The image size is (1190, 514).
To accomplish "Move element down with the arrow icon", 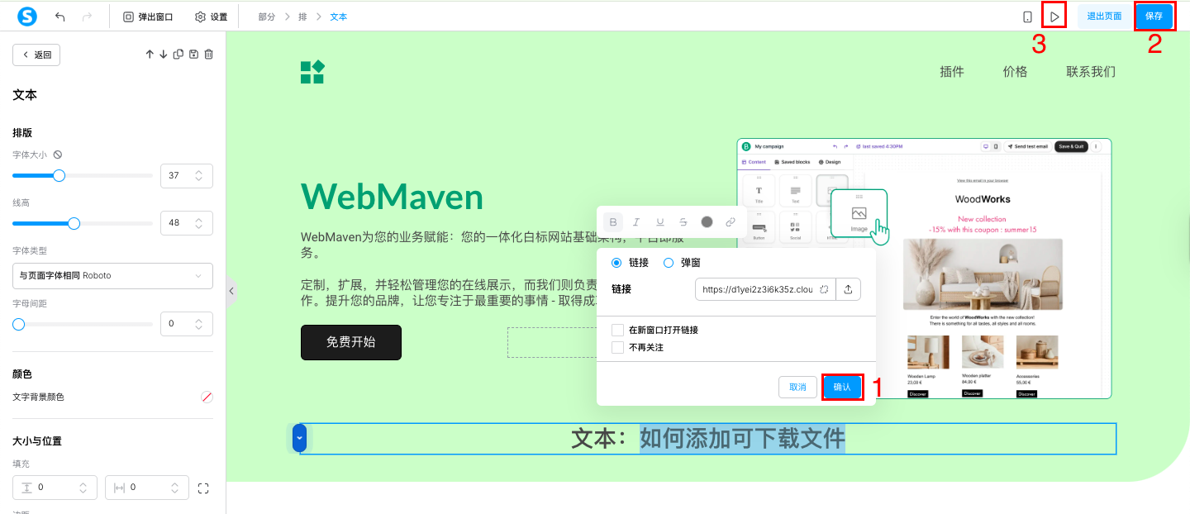I will (x=164, y=55).
